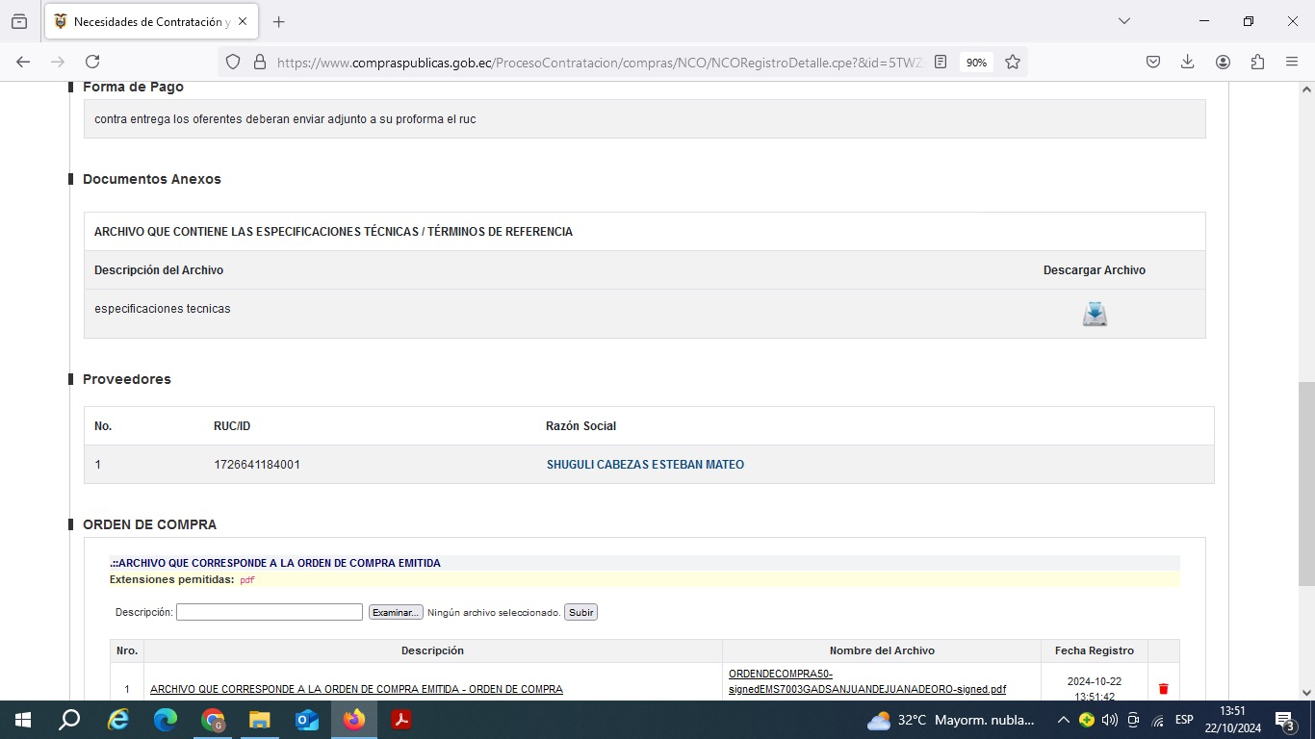This screenshot has height=739, width=1315.
Task: Save page to Pocket
Action: point(1153,62)
